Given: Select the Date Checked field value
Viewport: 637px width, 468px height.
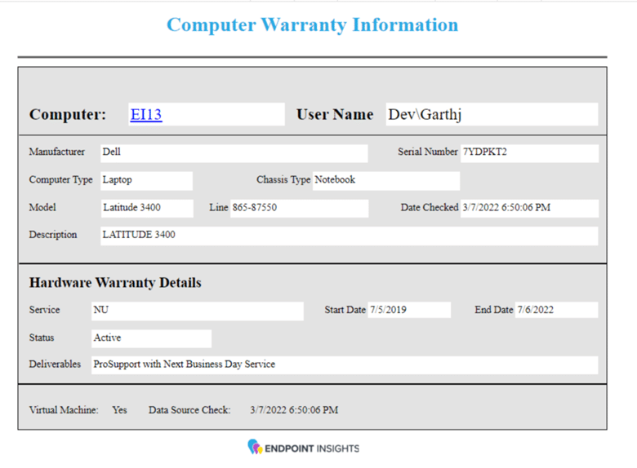Looking at the screenshot, I should coord(528,208).
